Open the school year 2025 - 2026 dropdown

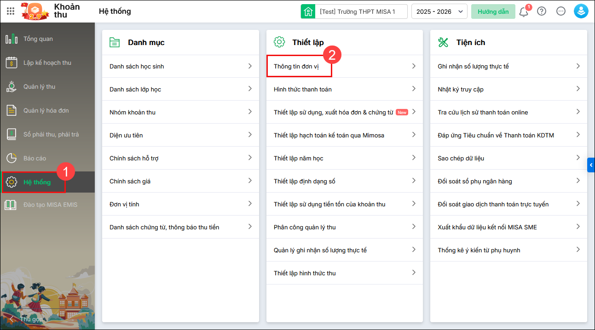coord(439,11)
